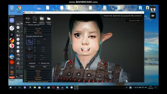The width and height of the screenshot is (167, 94).
Task: Adjust position Y slider
Action: (44, 41)
